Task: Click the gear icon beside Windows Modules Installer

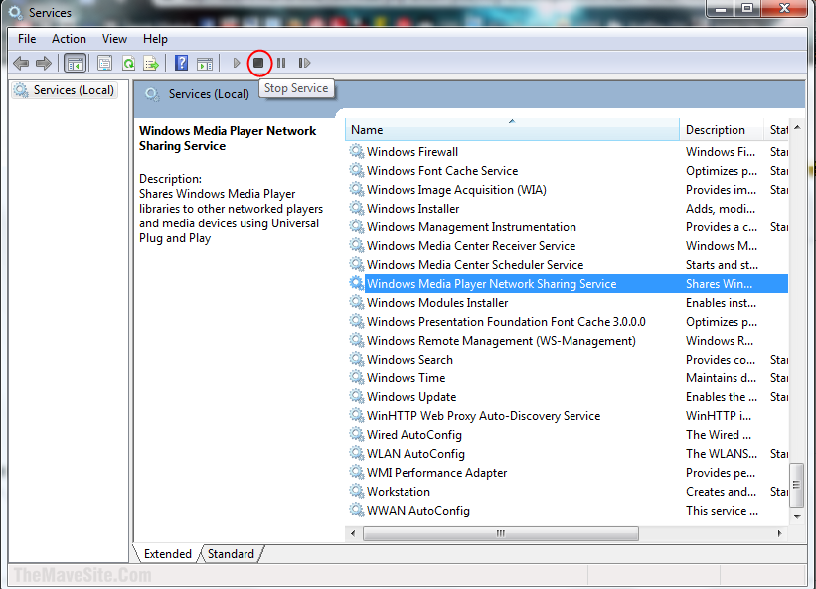Action: (357, 302)
